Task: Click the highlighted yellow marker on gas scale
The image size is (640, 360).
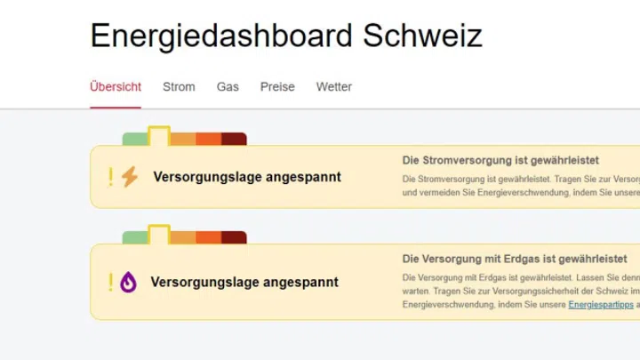Action: pos(159,235)
